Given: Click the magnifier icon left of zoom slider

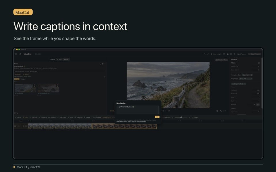Looking at the screenshot, I should pyautogui.click(x=173, y=117).
